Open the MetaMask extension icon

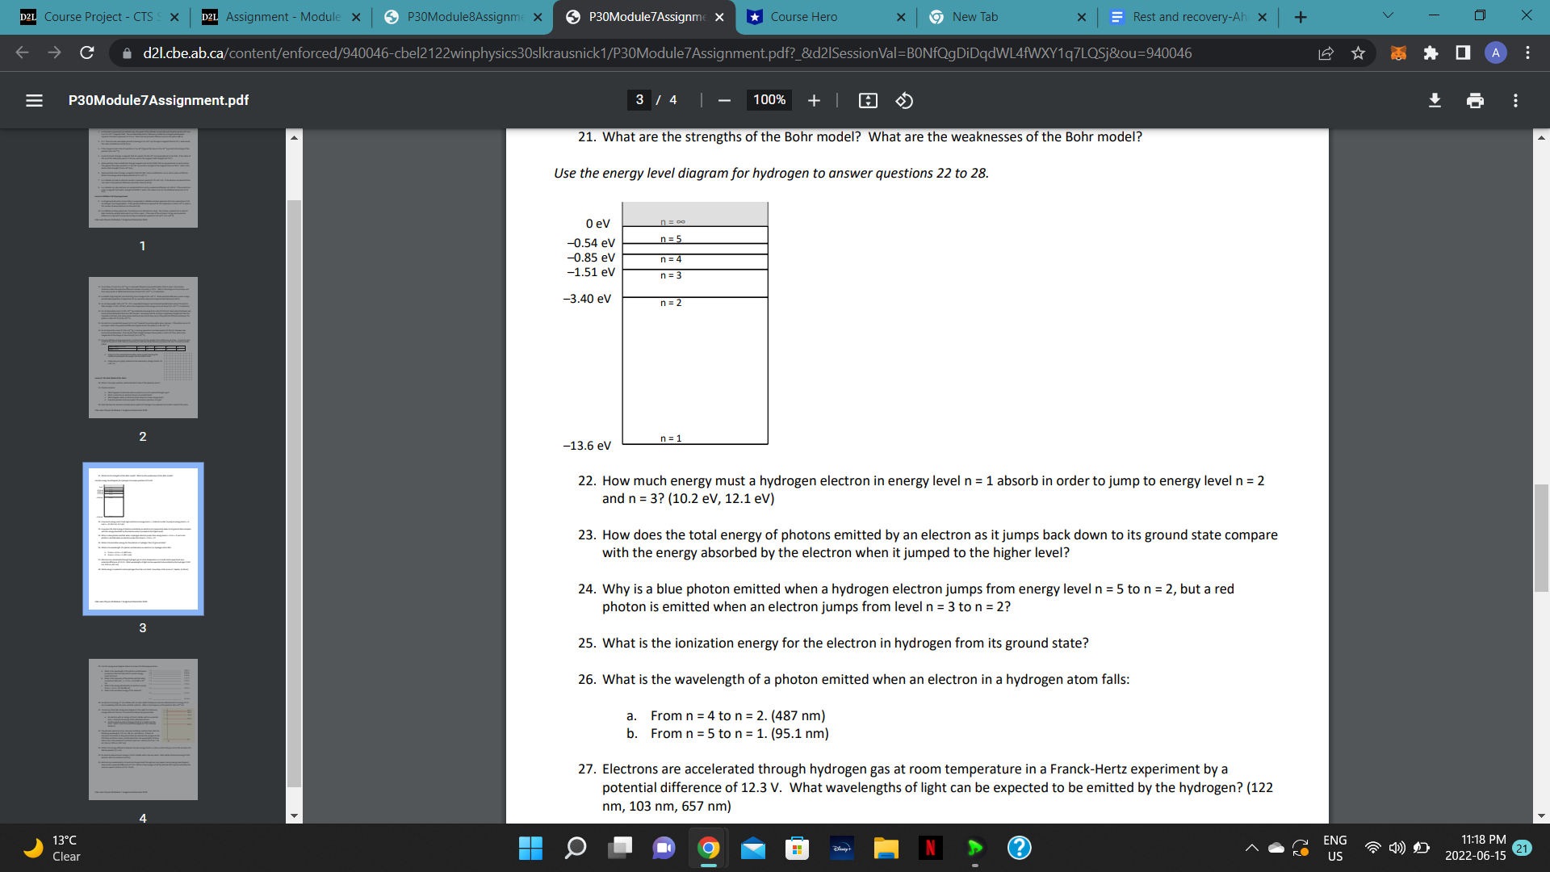click(x=1397, y=53)
